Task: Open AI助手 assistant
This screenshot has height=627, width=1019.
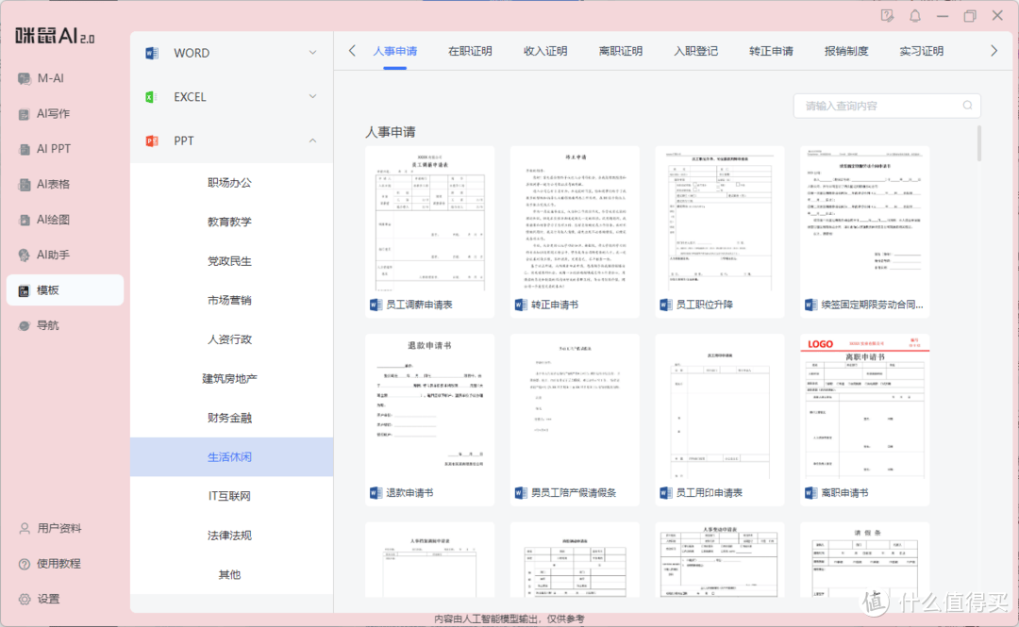Action: click(x=52, y=255)
